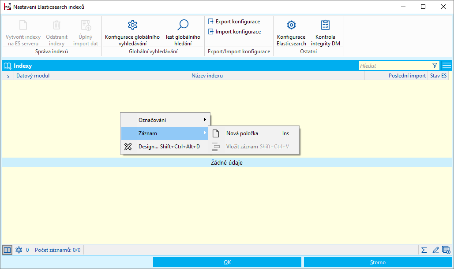The height and width of the screenshot is (269, 454).
Task: Click the Poslední import column header
Action: point(396,76)
